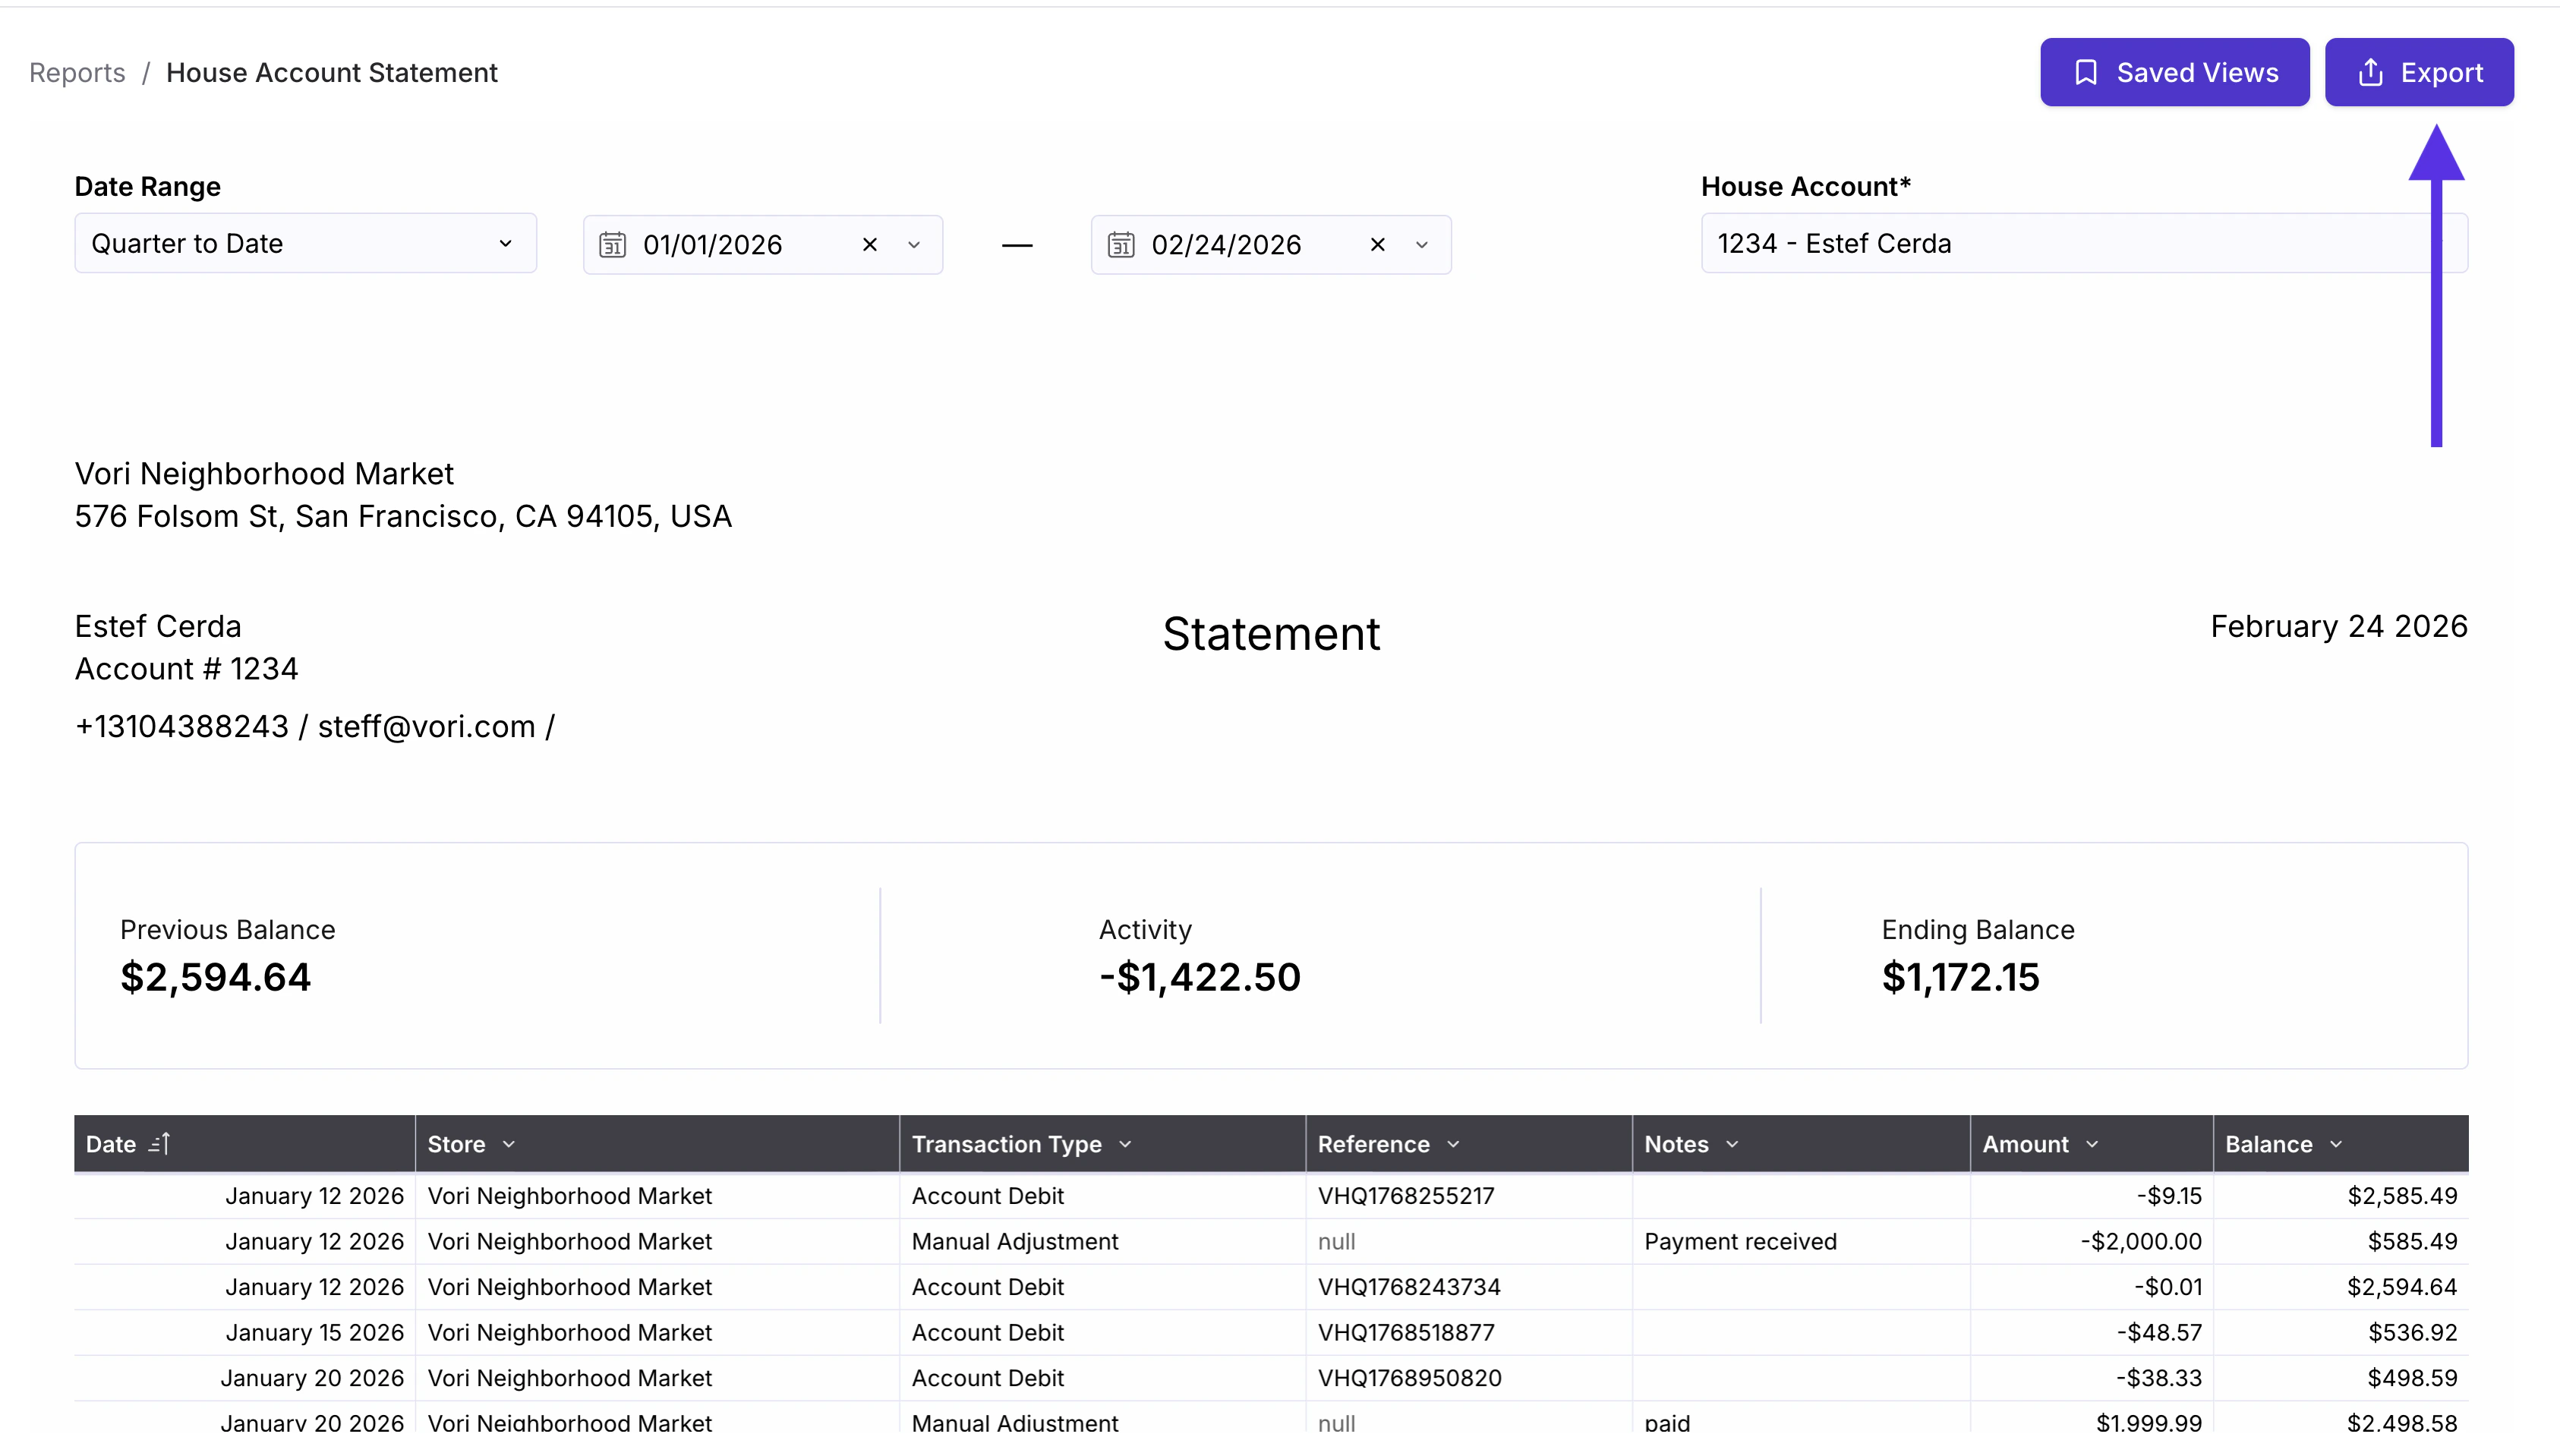This screenshot has width=2560, height=1456.
Task: Click the calendar icon beside the 01/01/2026 start date
Action: tap(612, 245)
